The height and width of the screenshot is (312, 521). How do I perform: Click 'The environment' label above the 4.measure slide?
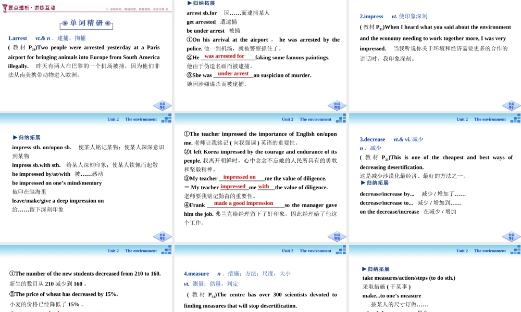coord(315,251)
